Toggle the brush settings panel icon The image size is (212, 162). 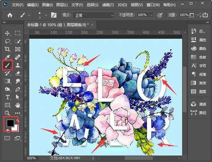click(54, 15)
